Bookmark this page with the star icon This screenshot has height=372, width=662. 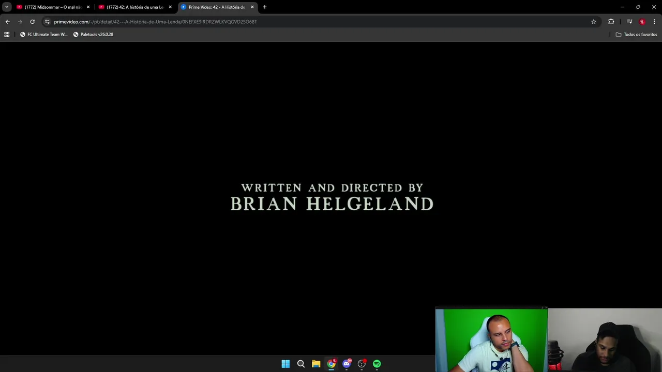click(594, 22)
